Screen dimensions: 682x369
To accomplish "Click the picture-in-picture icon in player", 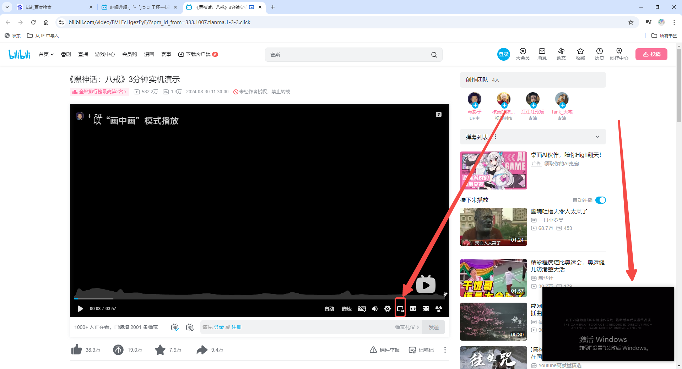I will click(400, 309).
